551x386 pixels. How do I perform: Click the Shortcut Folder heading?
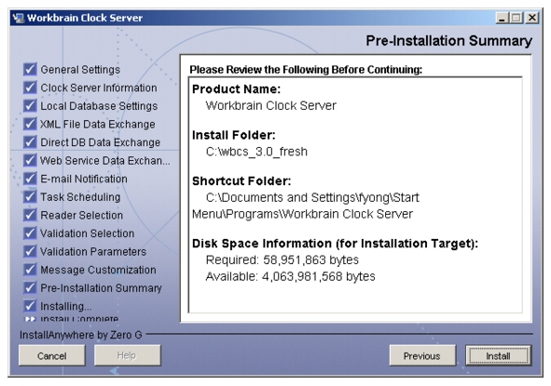pyautogui.click(x=241, y=180)
